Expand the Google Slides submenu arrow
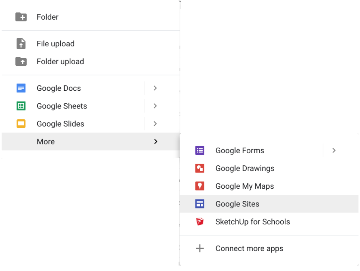Screen dimensions: 360x271 [x=155, y=123]
